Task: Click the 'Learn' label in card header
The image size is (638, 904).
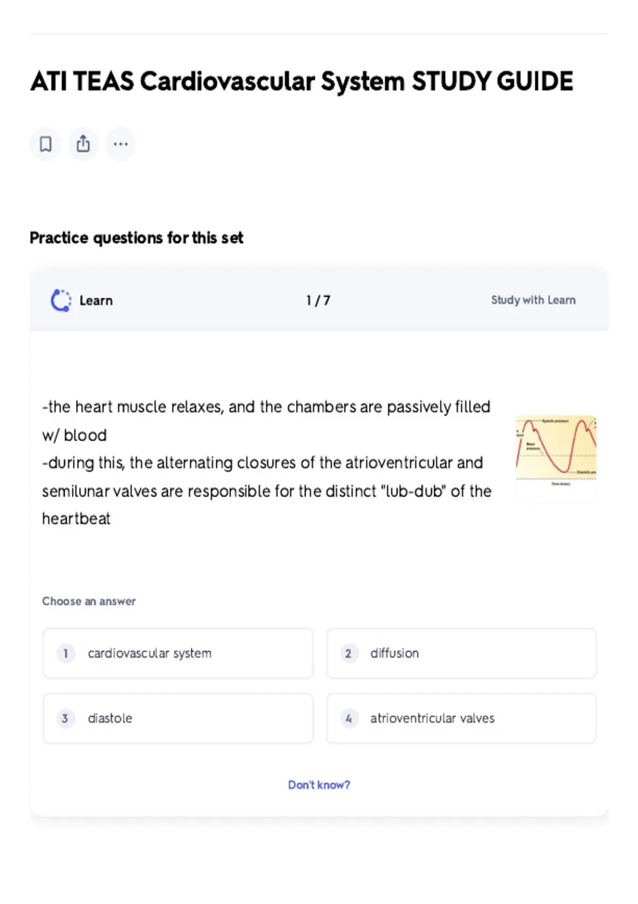Action: coord(96,300)
